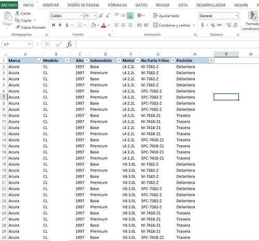Click the Copiar button
Image resolution: width=259 pixels, height=241 pixels.
(23, 20)
